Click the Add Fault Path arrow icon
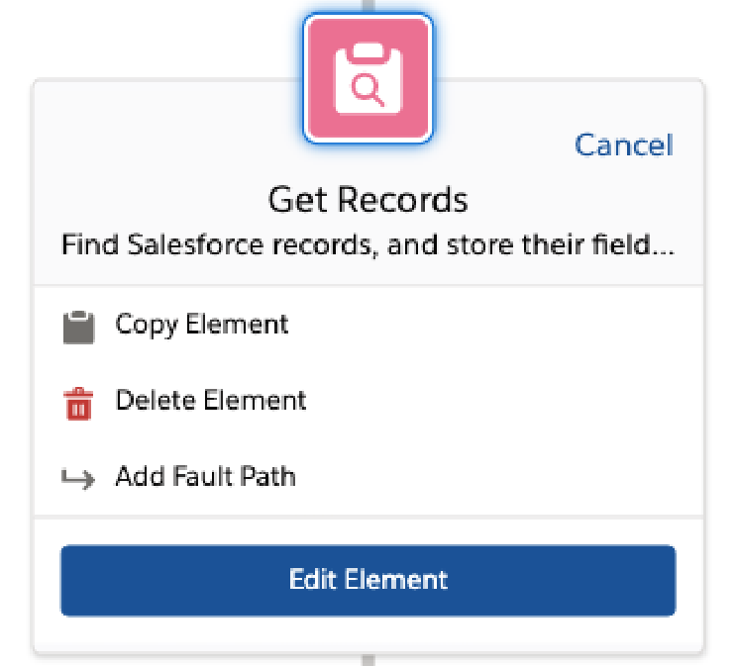The image size is (736, 666). [78, 478]
